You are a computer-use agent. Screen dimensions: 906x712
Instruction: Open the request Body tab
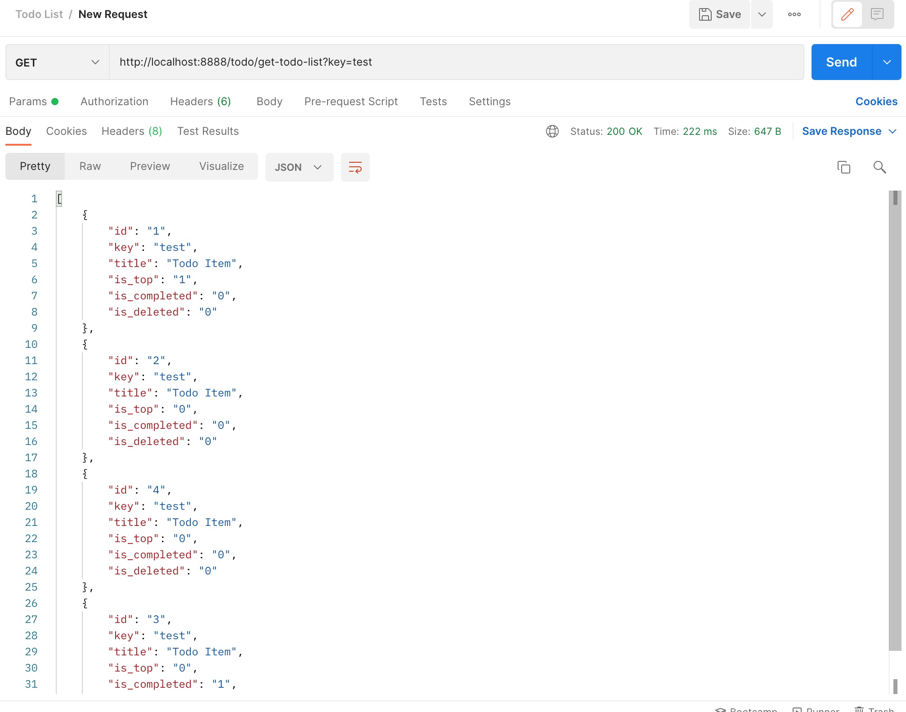point(269,102)
